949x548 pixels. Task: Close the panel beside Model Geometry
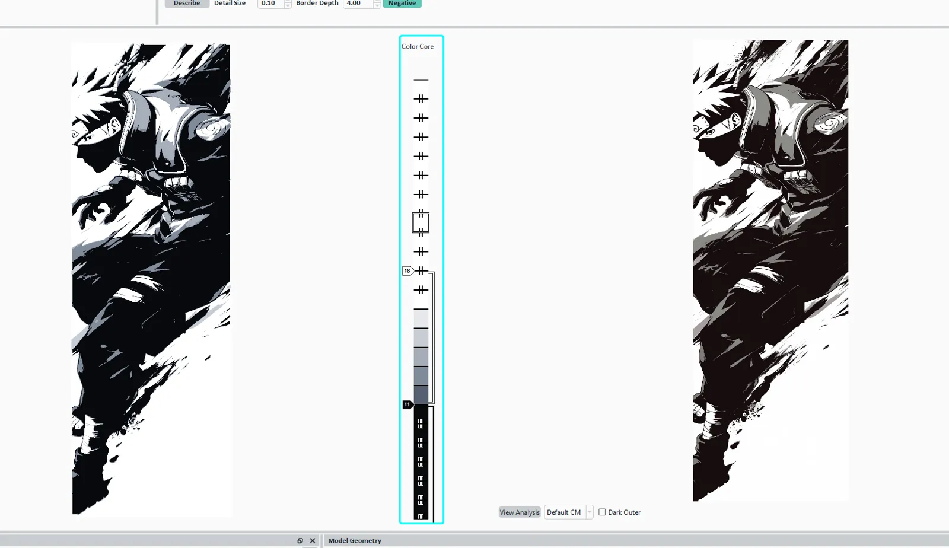313,541
